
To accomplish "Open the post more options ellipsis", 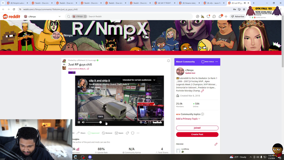I will [x=138, y=133].
